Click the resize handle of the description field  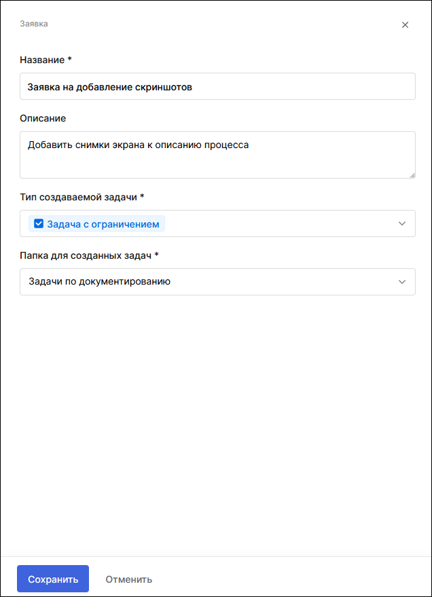pyautogui.click(x=412, y=176)
